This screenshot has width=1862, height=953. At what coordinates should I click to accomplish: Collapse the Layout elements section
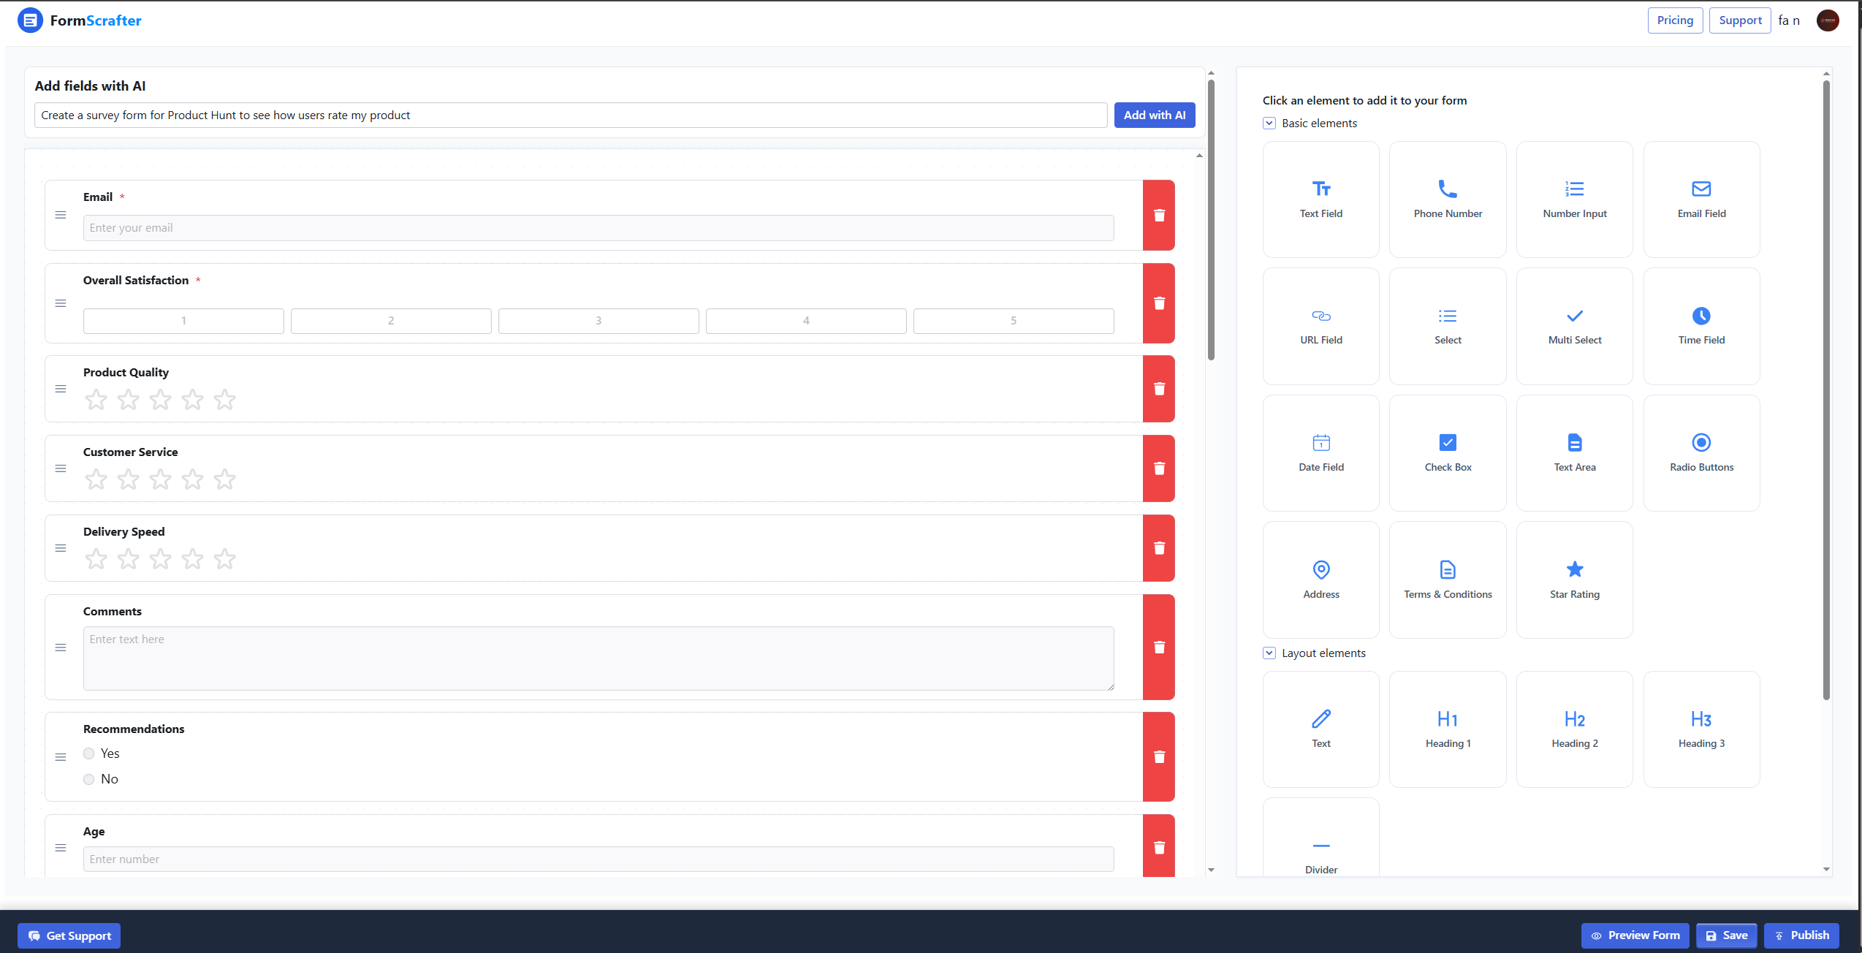pos(1269,653)
